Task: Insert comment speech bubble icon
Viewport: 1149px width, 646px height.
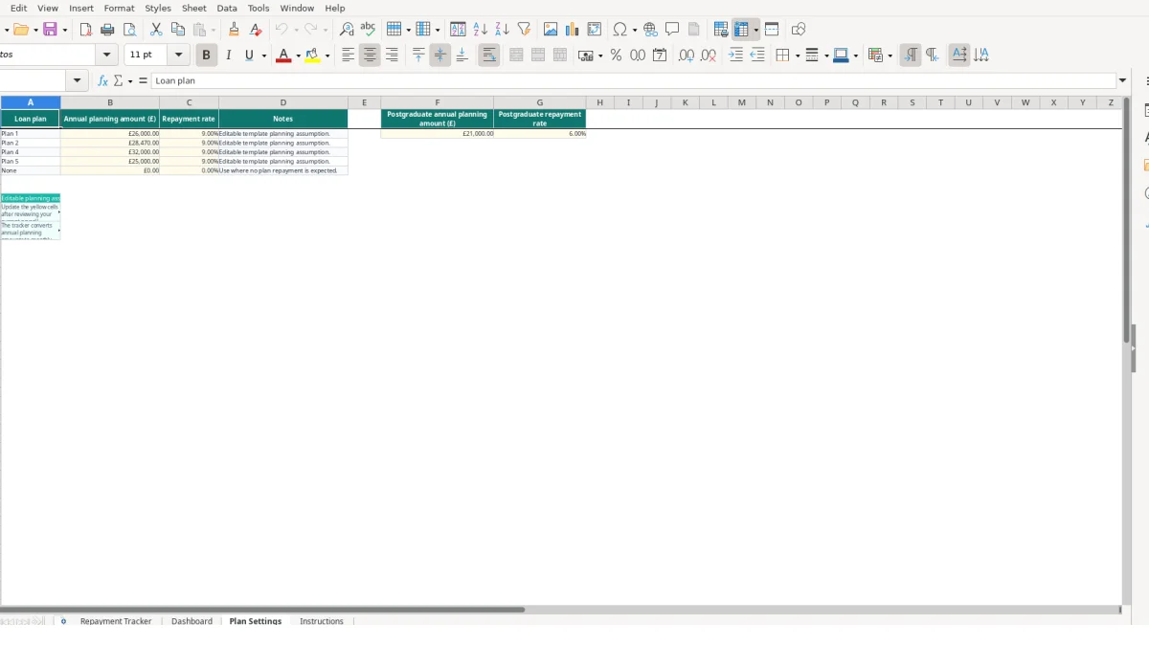Action: point(672,30)
